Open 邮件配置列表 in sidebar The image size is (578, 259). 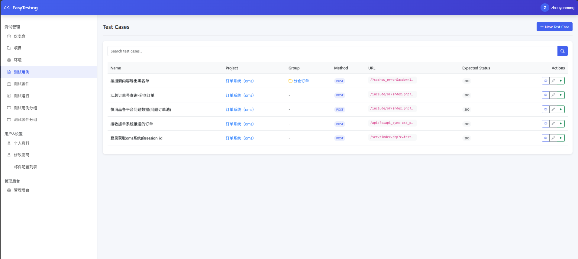49,167
